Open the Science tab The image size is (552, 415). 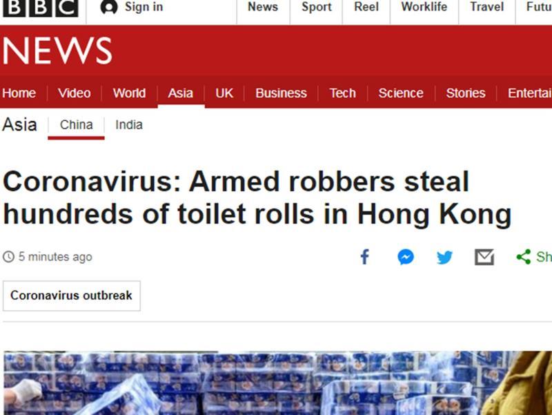click(x=401, y=93)
